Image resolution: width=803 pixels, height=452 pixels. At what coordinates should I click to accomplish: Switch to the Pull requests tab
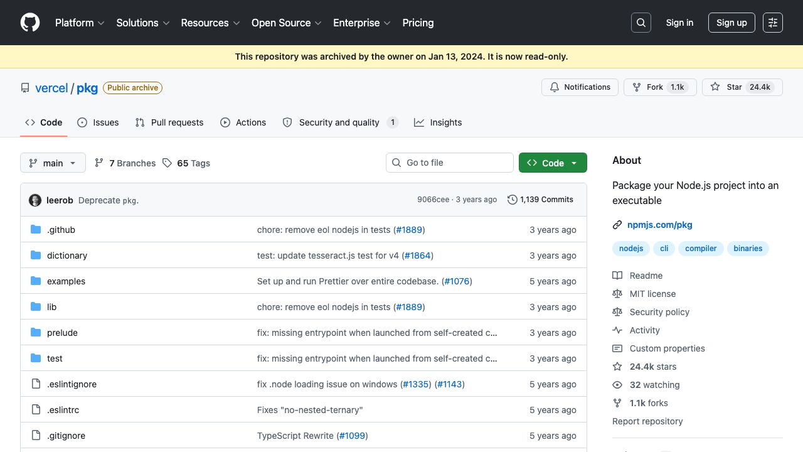[169, 122]
